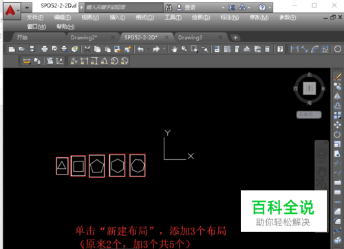
Task: Open the 绘图(D) menu
Action: (x=201, y=17)
